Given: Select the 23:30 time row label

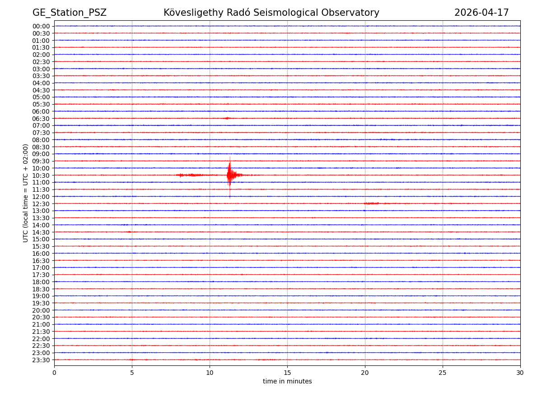Looking at the screenshot, I should [x=41, y=360].
